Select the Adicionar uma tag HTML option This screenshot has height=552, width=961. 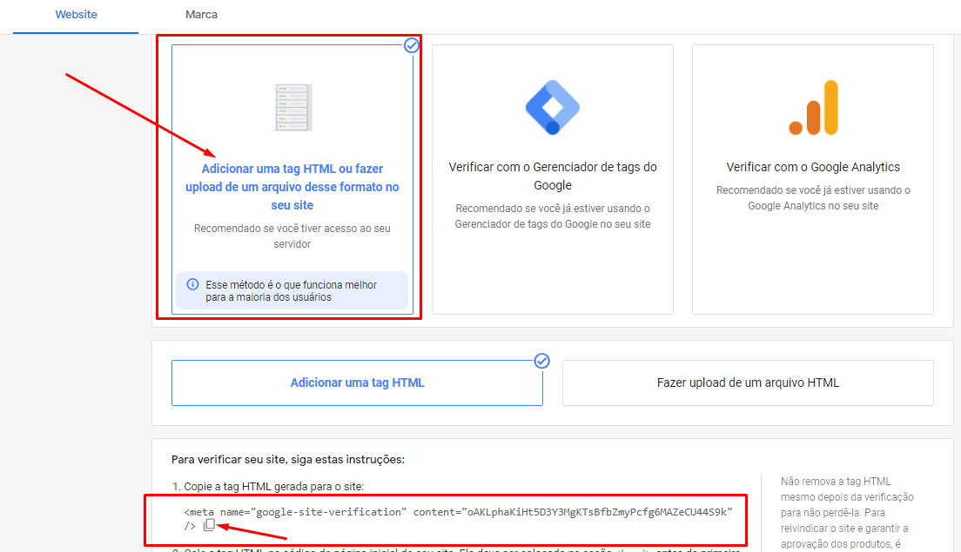click(357, 382)
